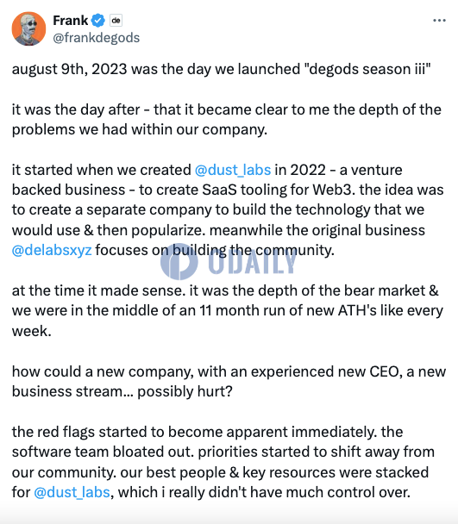Open Frank's profile avatar picture

click(28, 28)
